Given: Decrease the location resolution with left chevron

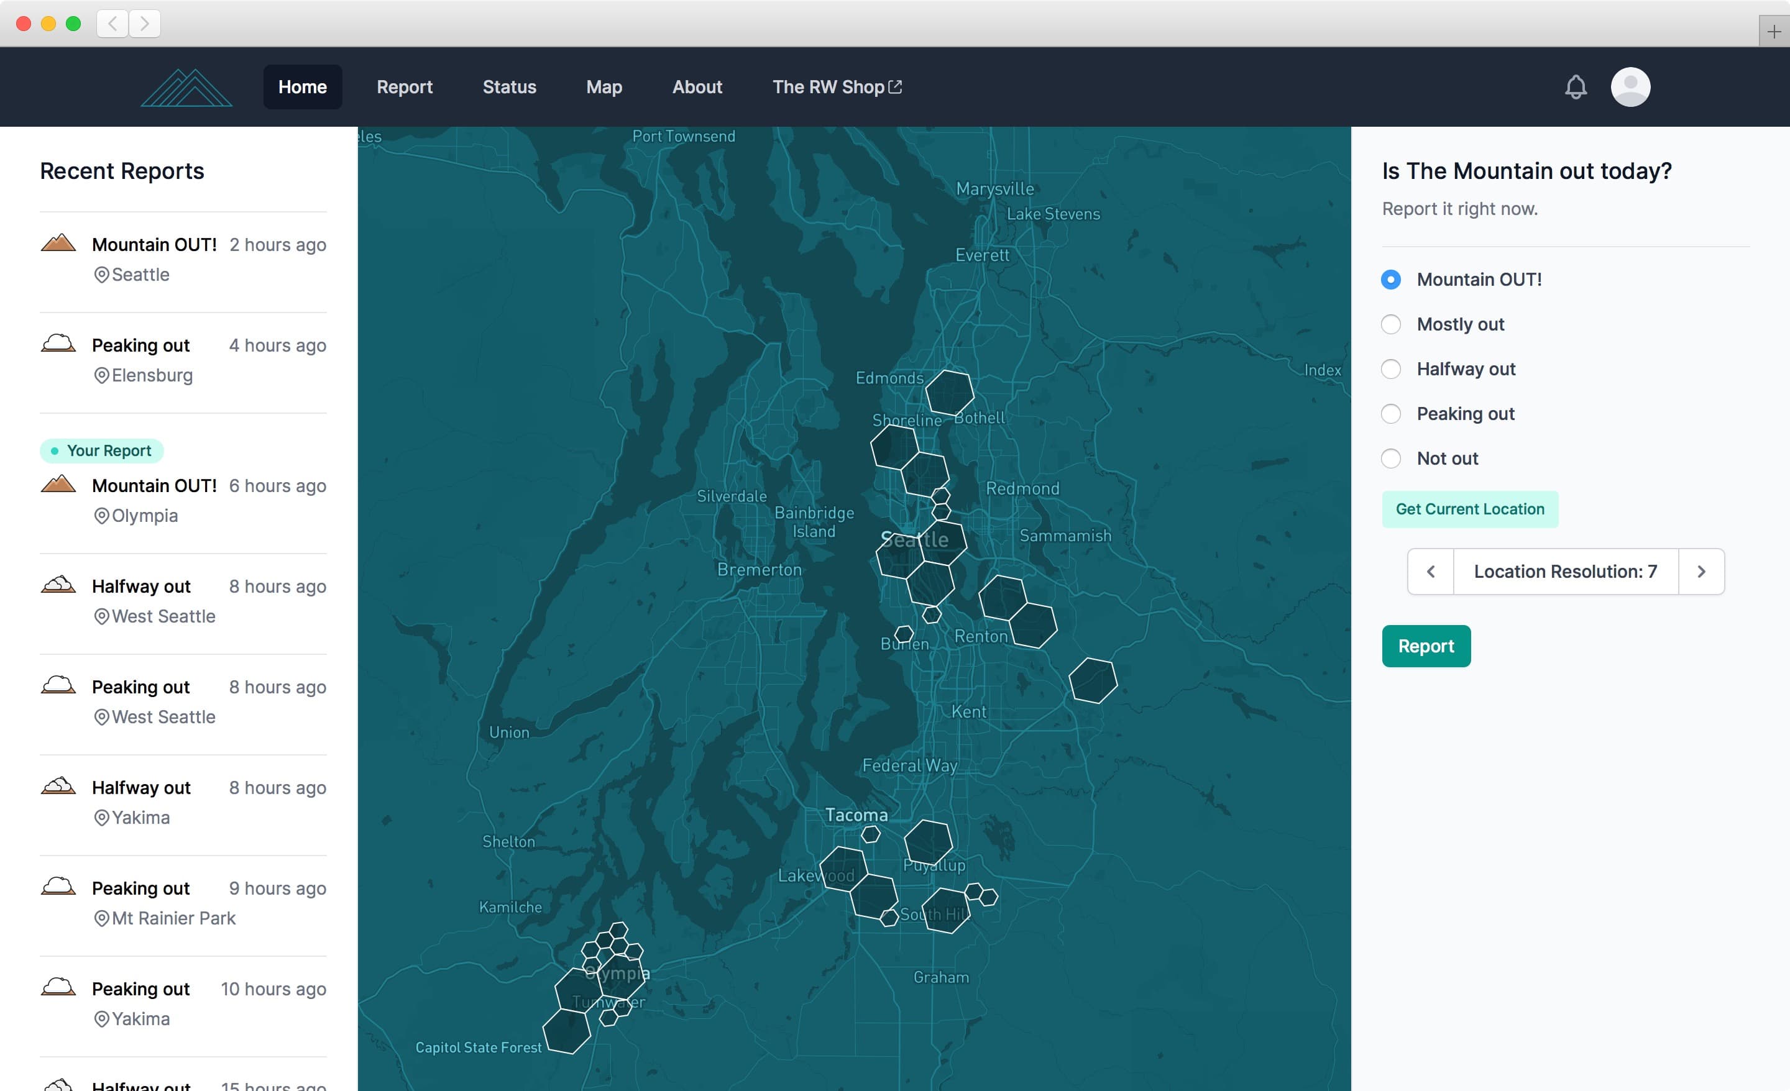Looking at the screenshot, I should click(x=1430, y=572).
